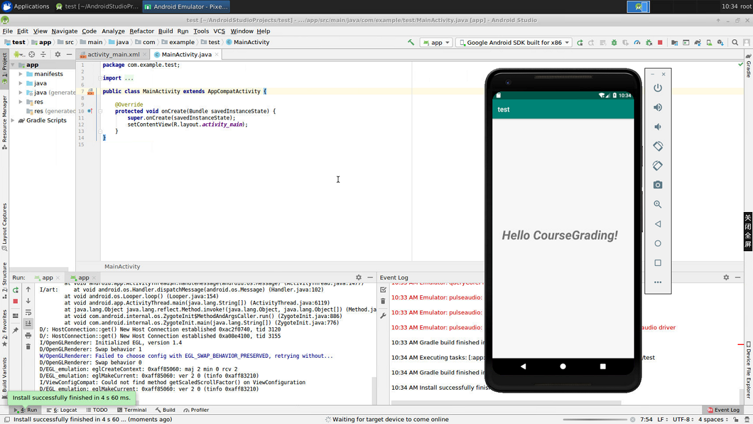Open the Logcat tool window button

coord(62,410)
